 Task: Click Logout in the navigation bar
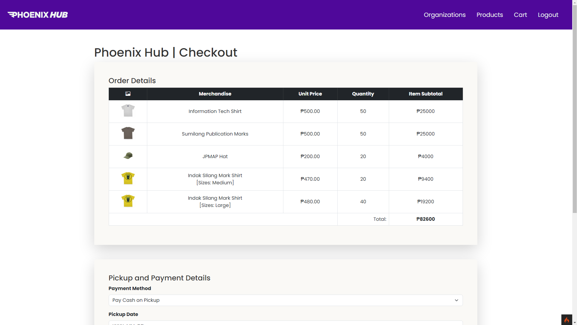[548, 15]
